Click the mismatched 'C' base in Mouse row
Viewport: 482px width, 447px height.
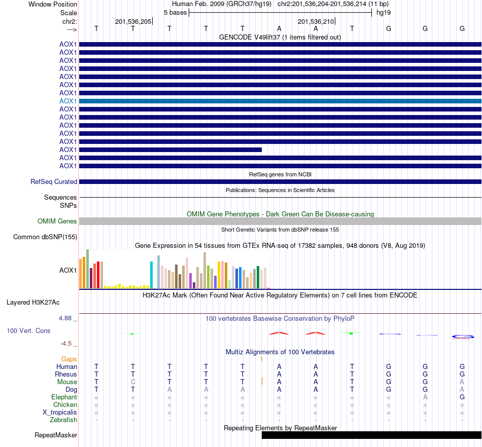pos(133,382)
